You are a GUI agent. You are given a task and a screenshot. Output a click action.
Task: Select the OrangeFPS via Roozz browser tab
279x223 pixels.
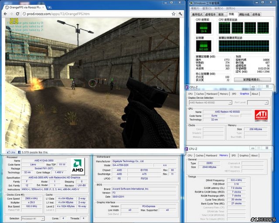tap(25, 7)
